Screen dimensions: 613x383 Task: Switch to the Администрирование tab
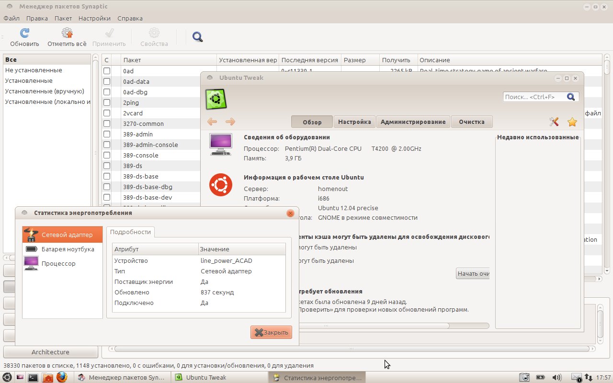tap(413, 122)
